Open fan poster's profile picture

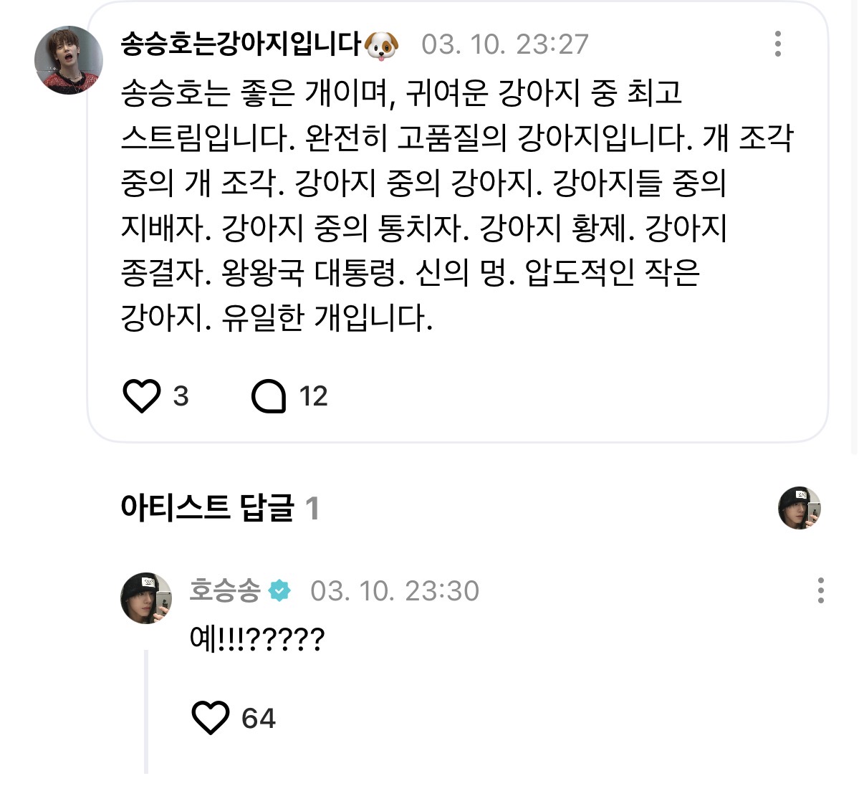pos(69,60)
